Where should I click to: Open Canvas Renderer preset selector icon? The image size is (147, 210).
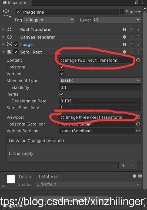point(131,37)
